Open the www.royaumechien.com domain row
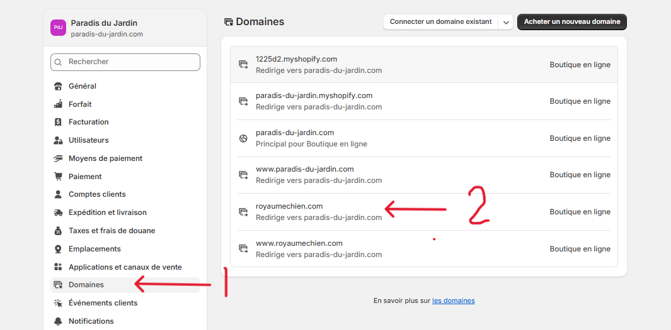 [x=424, y=248]
